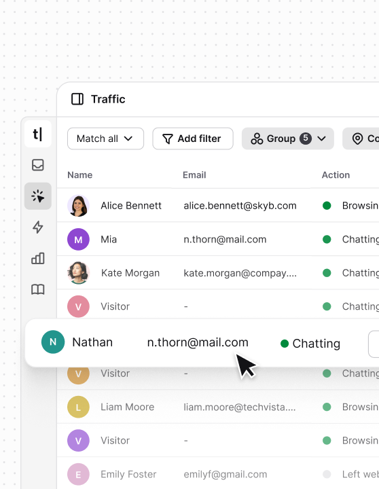Viewport: 379px width, 489px height.
Task: Click Kate Morgan's profile photo
Action: [78, 273]
